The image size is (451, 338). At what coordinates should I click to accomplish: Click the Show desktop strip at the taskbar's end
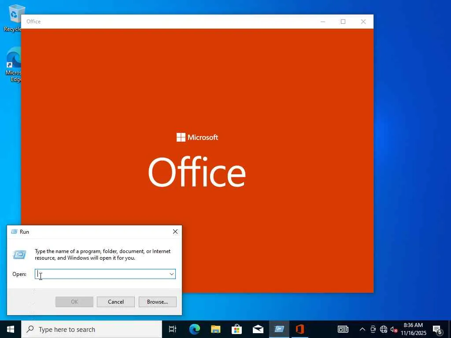(450, 329)
